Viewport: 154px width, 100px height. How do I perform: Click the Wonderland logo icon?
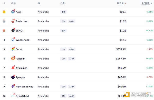click(13, 40)
